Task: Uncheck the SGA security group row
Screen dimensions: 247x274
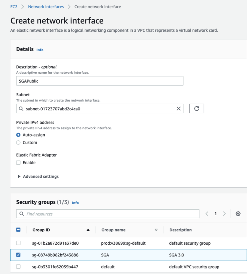Action: 18,255
